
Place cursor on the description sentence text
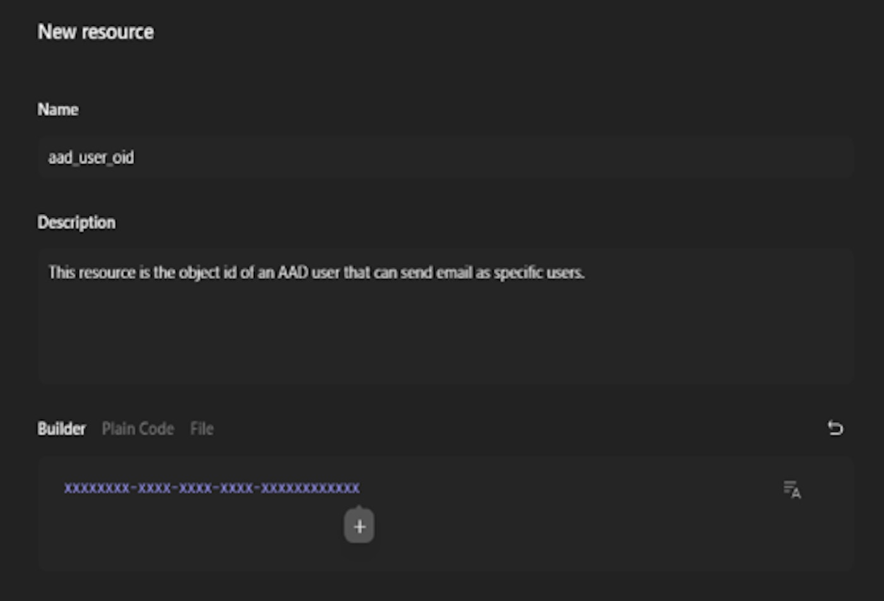pos(316,273)
